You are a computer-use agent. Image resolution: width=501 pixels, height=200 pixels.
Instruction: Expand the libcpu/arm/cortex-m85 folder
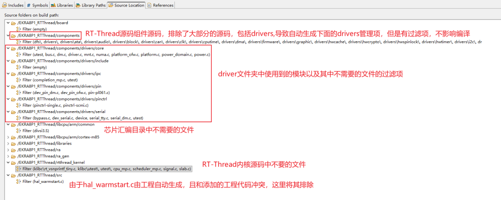coord(8,137)
